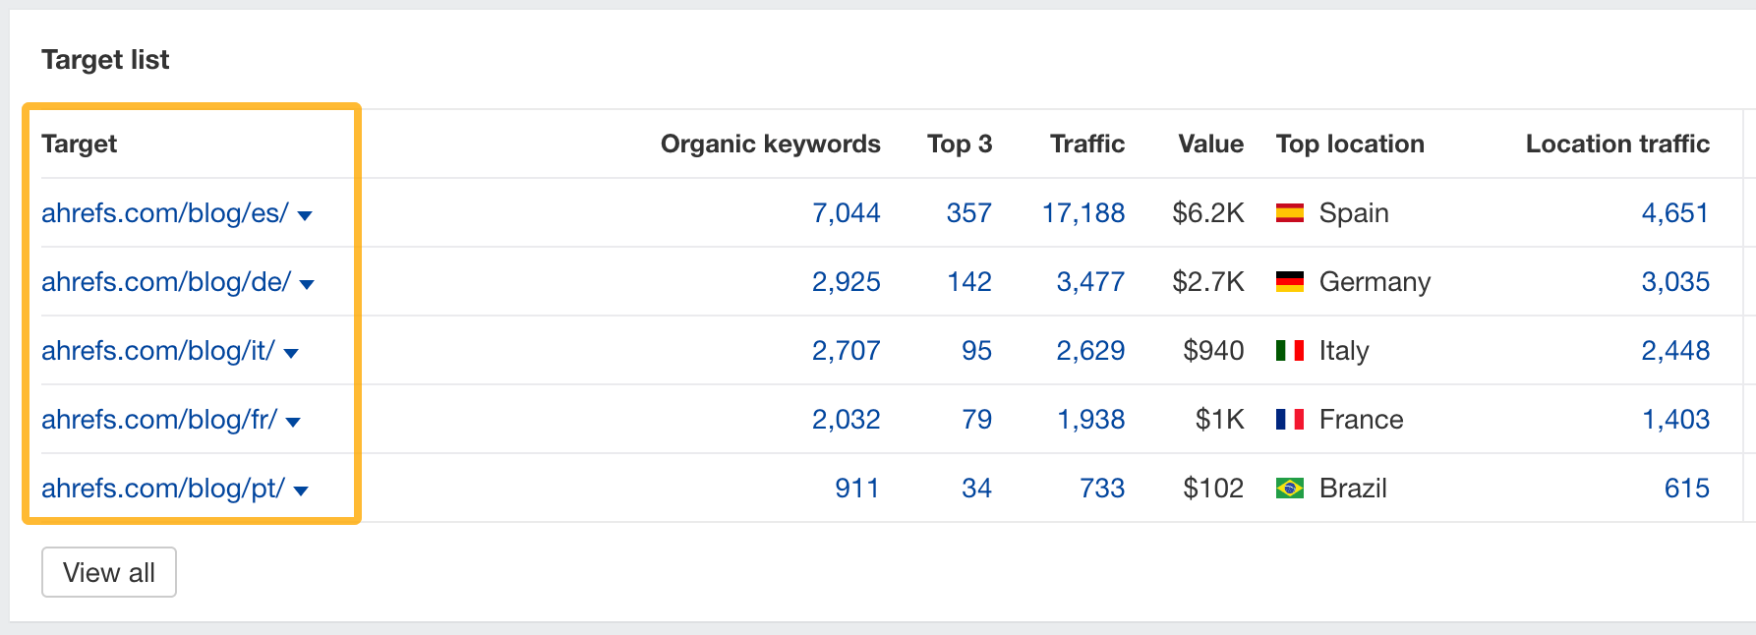The height and width of the screenshot is (635, 1756).
Task: Click the Spain flag icon
Action: tap(1289, 213)
